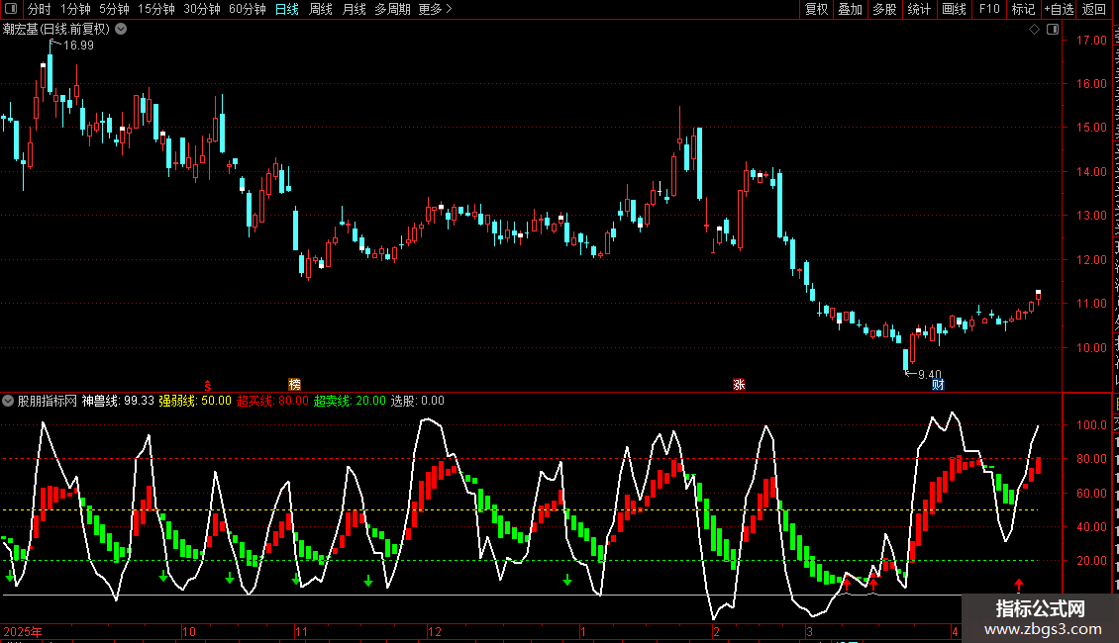Click the 强弱线: 50.00 indicator label

(195, 401)
